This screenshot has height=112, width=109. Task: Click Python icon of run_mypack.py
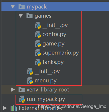pyautogui.click(x=22, y=99)
